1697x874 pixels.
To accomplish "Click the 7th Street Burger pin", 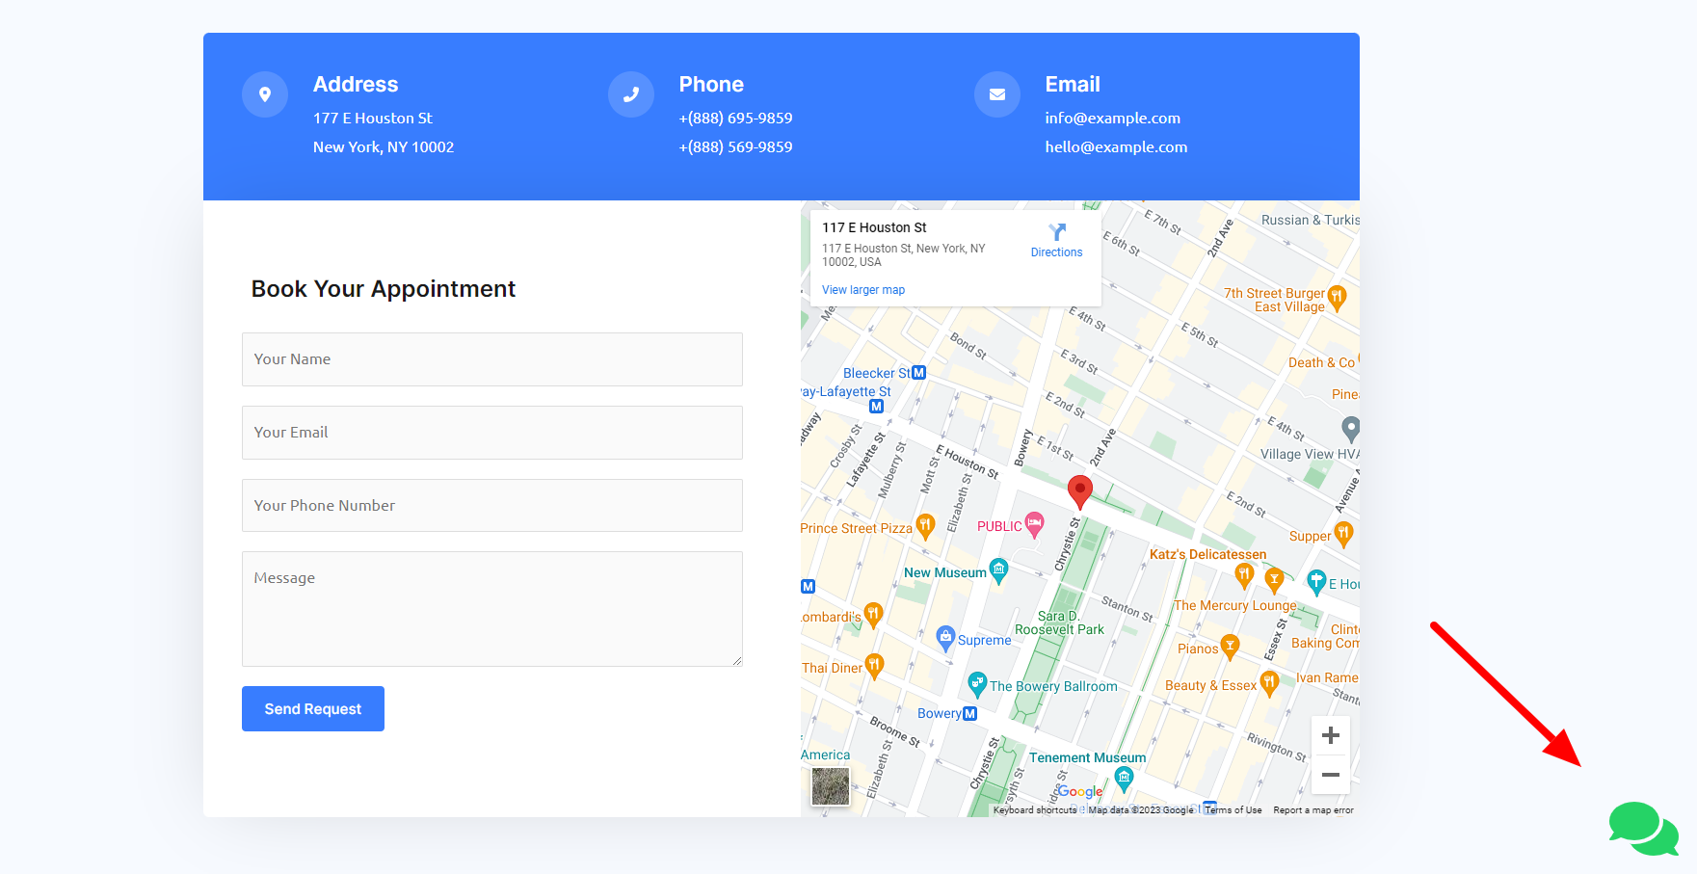I will [x=1337, y=298].
